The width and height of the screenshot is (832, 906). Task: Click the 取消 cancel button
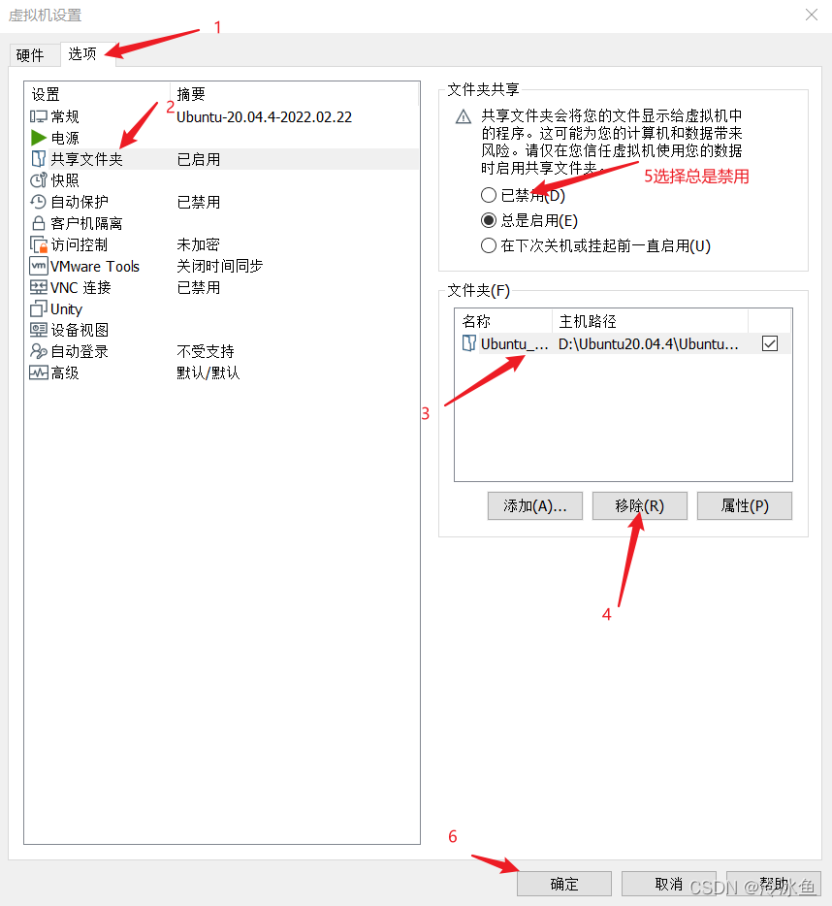(669, 884)
